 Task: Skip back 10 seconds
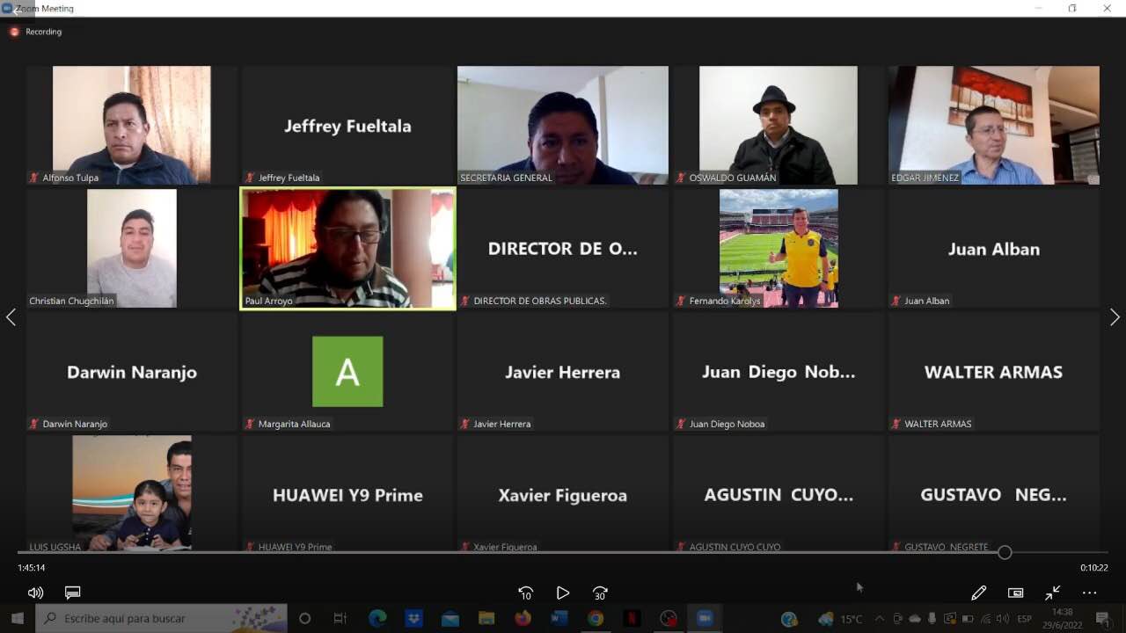point(525,593)
